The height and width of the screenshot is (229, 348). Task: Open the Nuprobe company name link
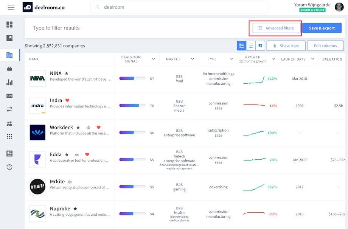(60, 209)
